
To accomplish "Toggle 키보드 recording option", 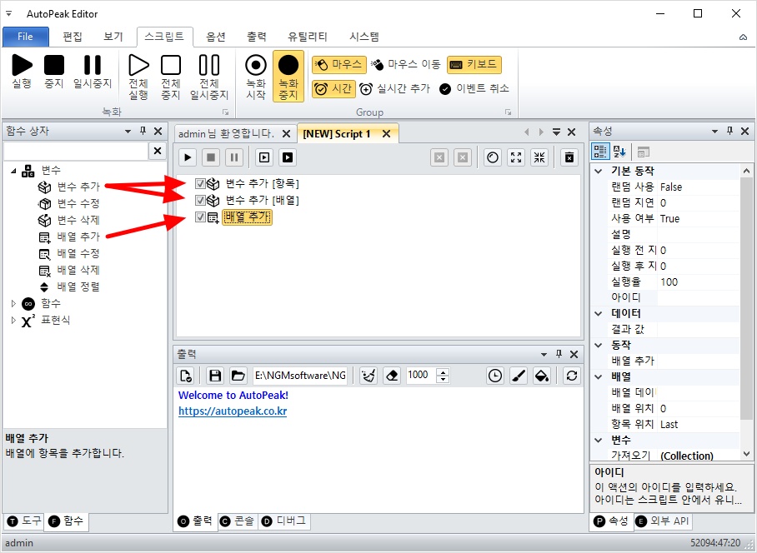I will (474, 65).
